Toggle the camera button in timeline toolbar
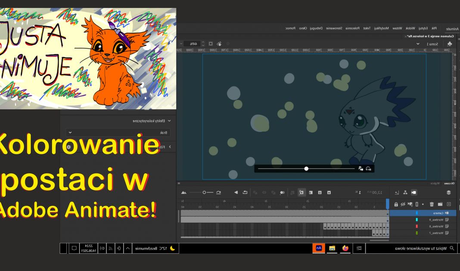This screenshot has width=460, height=271. (x=413, y=192)
